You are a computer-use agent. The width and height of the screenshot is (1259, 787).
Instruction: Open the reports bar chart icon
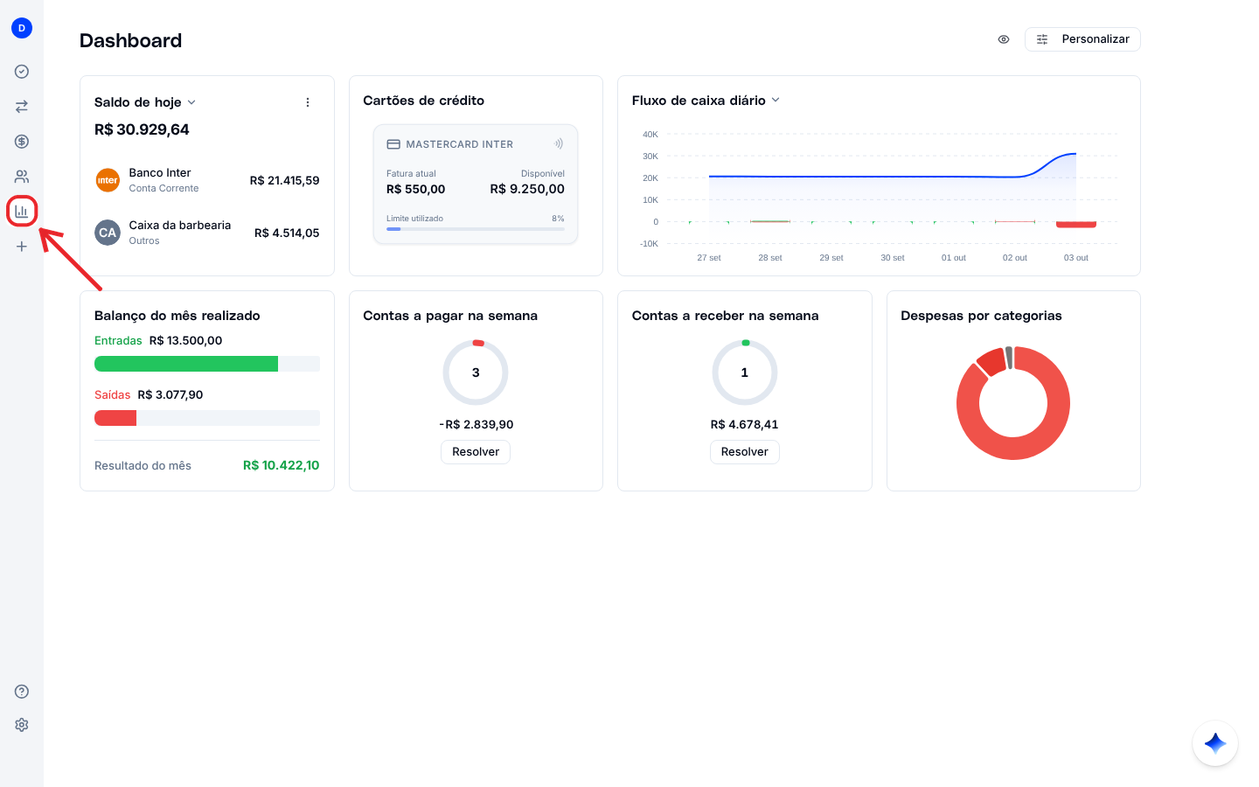tap(22, 212)
